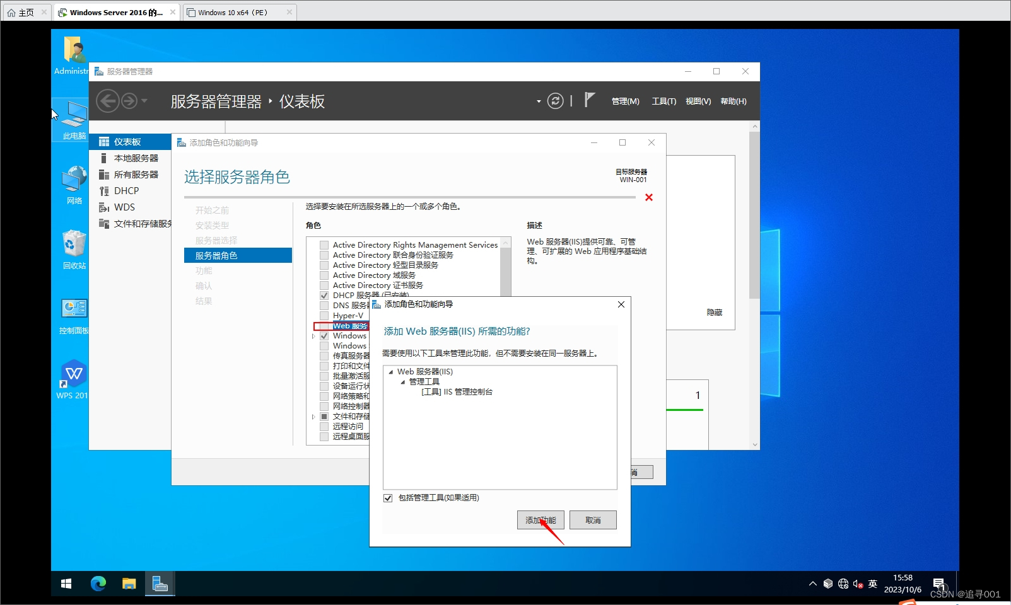Click Server Manager taskbar icon
Viewport: 1011px width, 605px height.
tap(160, 584)
